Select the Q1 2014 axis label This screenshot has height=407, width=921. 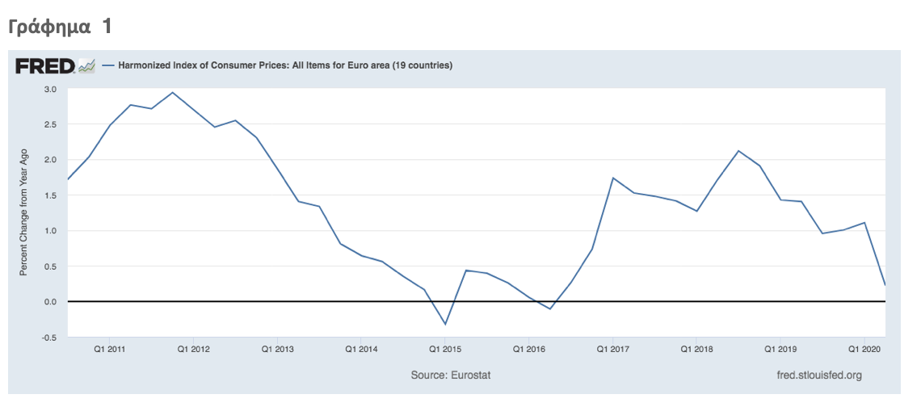click(360, 350)
